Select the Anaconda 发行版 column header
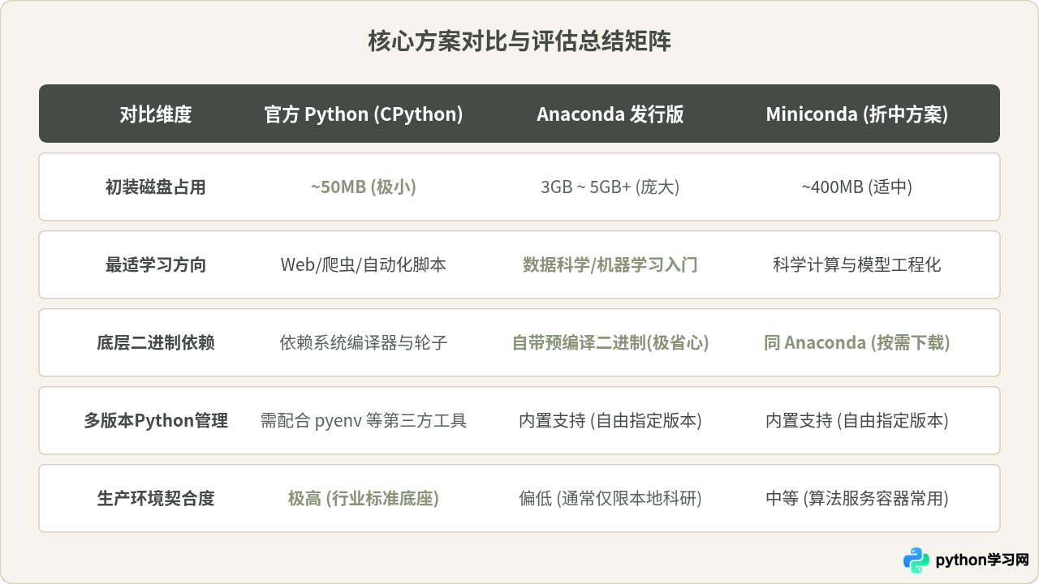Screen dimensions: 1039x584 click(x=610, y=114)
